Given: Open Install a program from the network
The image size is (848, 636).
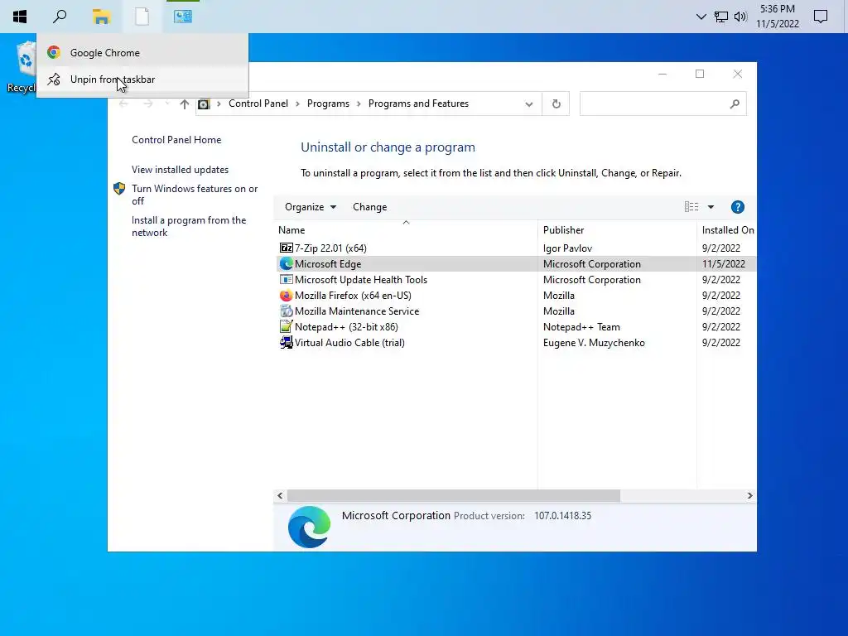Looking at the screenshot, I should pos(189,226).
